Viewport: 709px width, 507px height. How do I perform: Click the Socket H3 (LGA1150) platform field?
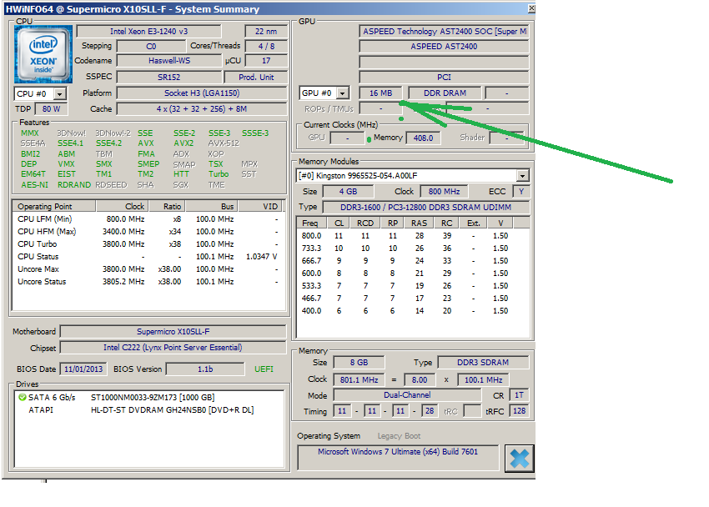pyautogui.click(x=202, y=93)
